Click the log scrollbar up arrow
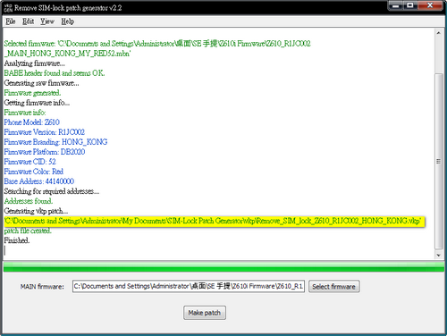This screenshot has height=336, width=447. (438, 33)
